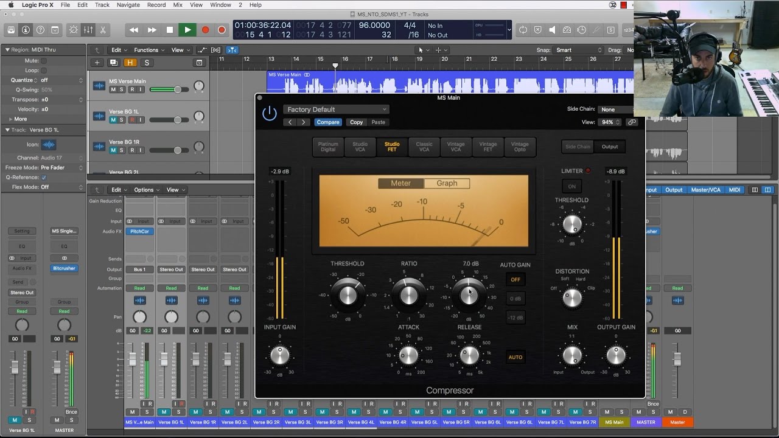Screen dimensions: 779x438
Task: Toggle the Inspector info icon
Action: point(26,30)
